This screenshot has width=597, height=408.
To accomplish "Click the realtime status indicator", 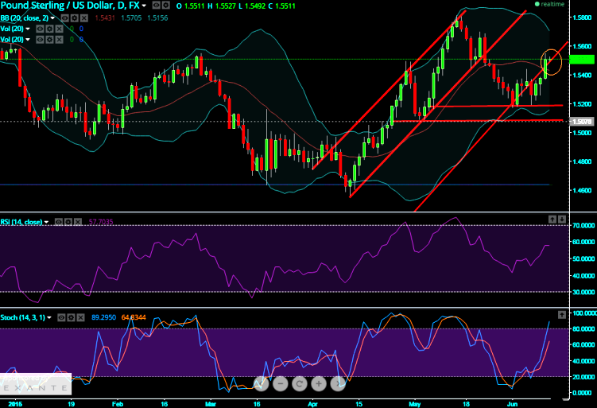I will coord(549,4).
